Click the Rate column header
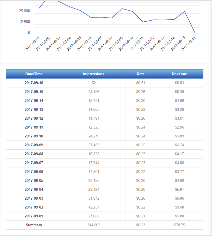This screenshot has width=212, height=236. pos(141,74)
